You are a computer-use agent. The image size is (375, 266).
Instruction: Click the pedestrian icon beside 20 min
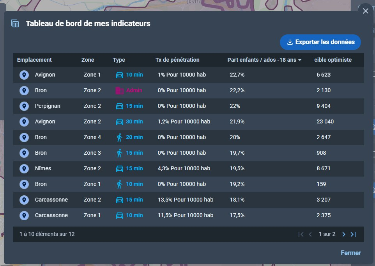tap(120, 137)
